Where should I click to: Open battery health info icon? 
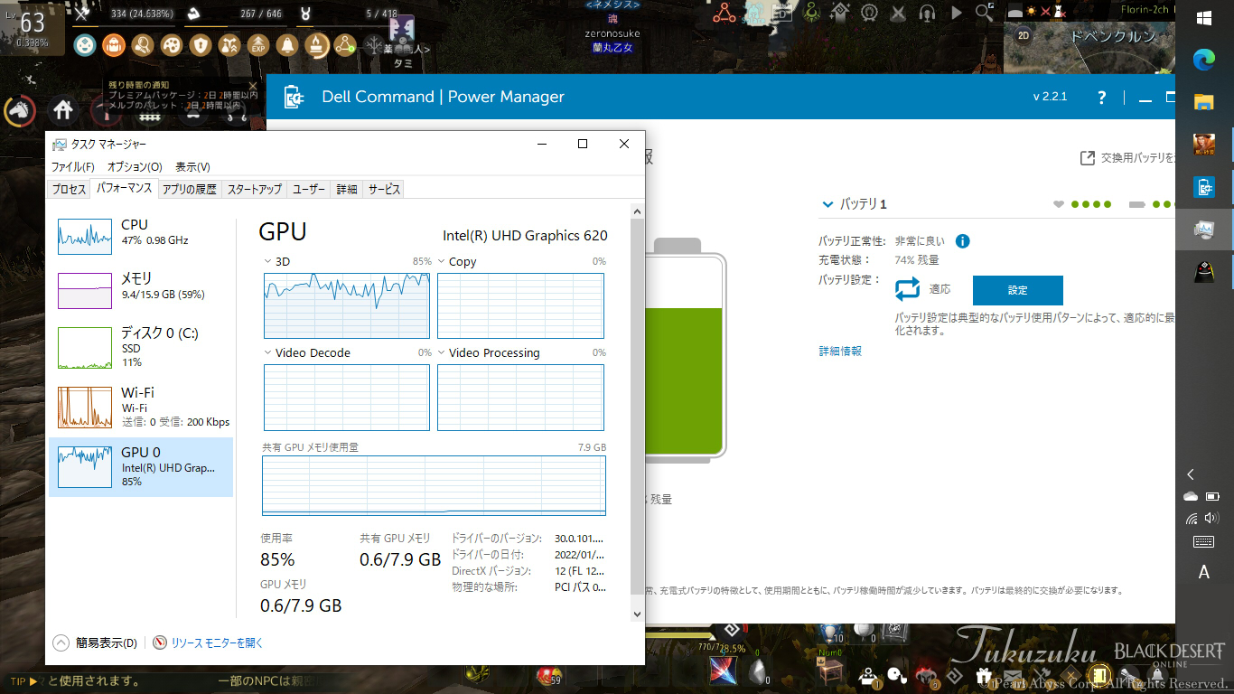pos(963,241)
